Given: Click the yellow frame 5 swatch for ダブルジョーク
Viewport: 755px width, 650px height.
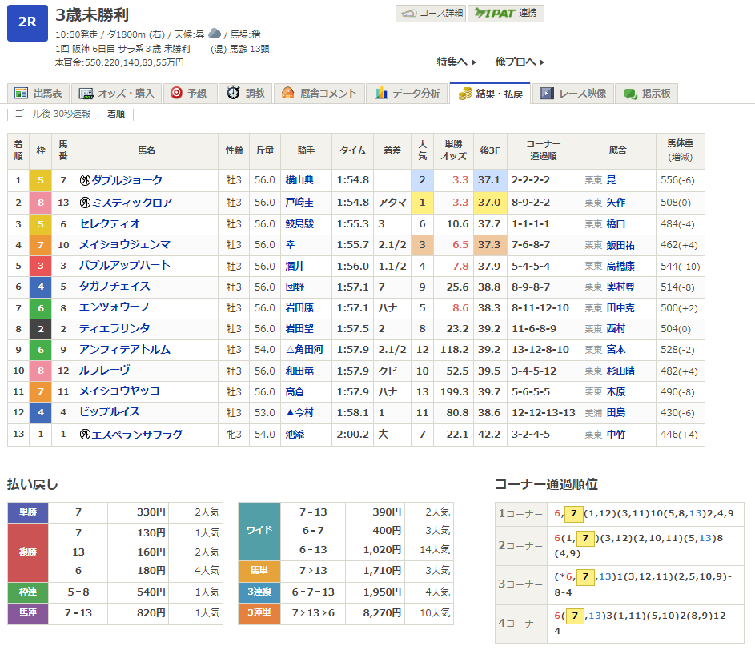Looking at the screenshot, I should point(40,181).
